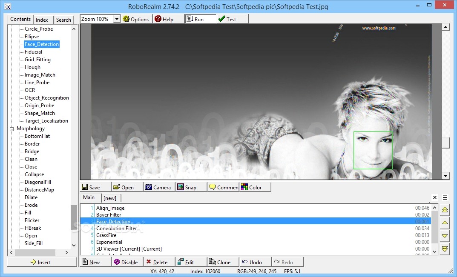Select Erode under Morphology

(x=31, y=205)
